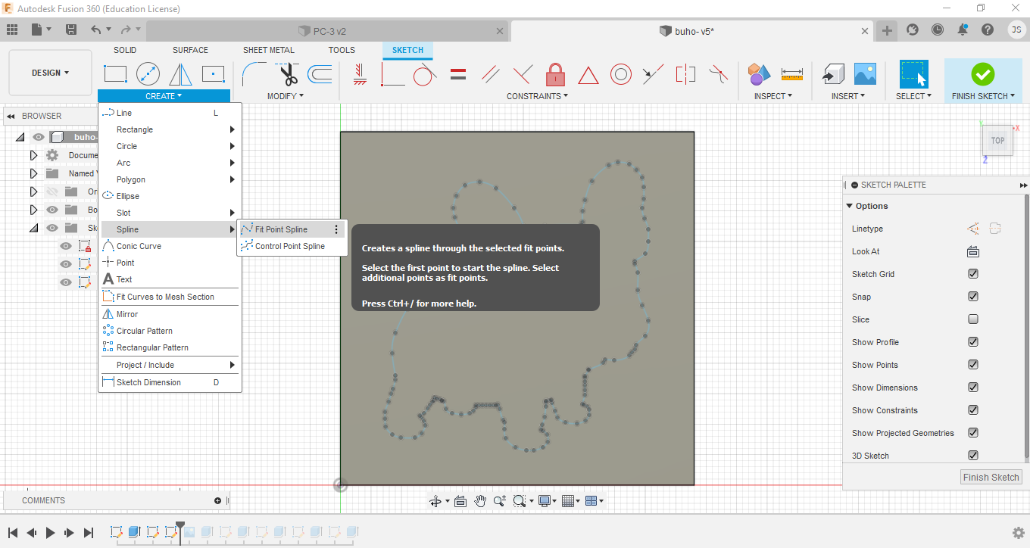This screenshot has width=1030, height=548.
Task: Activate the Select tool icon
Action: [x=914, y=74]
